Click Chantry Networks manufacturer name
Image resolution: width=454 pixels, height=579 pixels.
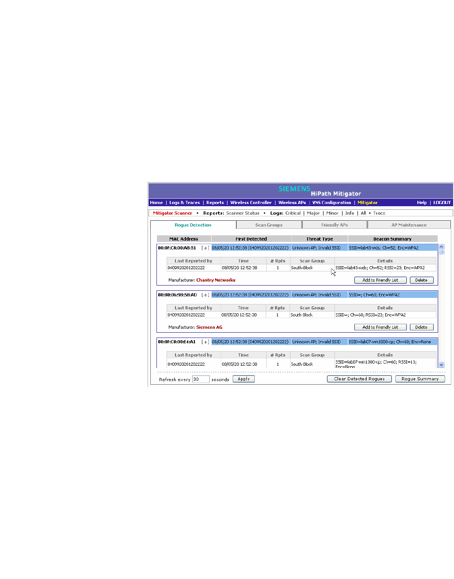(x=216, y=280)
